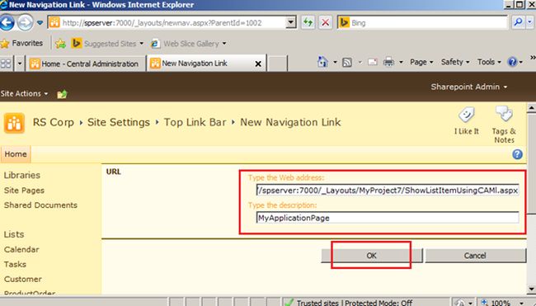536x306 pixels.
Task: Click the green Refresh page icon
Action: click(x=308, y=23)
